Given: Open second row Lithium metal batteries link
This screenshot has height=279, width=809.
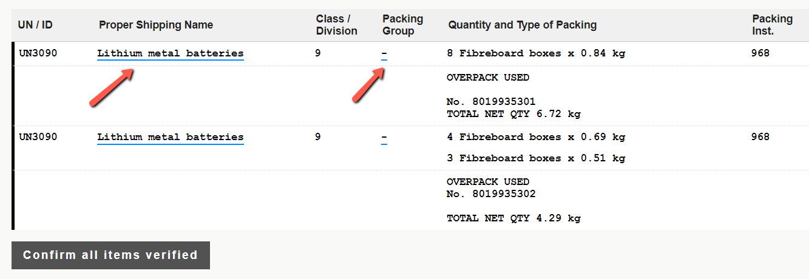Looking at the screenshot, I should (x=171, y=137).
